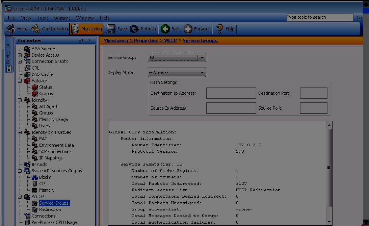Click the Service Groups breadcrumb link
The image size is (369, 226).
[x=200, y=41]
